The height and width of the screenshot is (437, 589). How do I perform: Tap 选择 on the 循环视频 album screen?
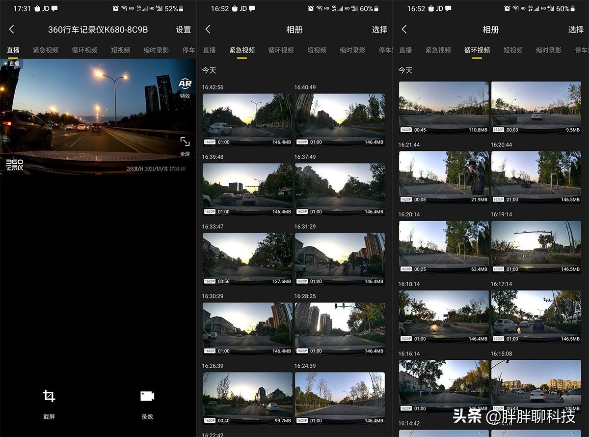[x=576, y=29]
